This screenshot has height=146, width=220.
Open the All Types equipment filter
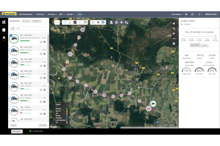coord(26,21)
